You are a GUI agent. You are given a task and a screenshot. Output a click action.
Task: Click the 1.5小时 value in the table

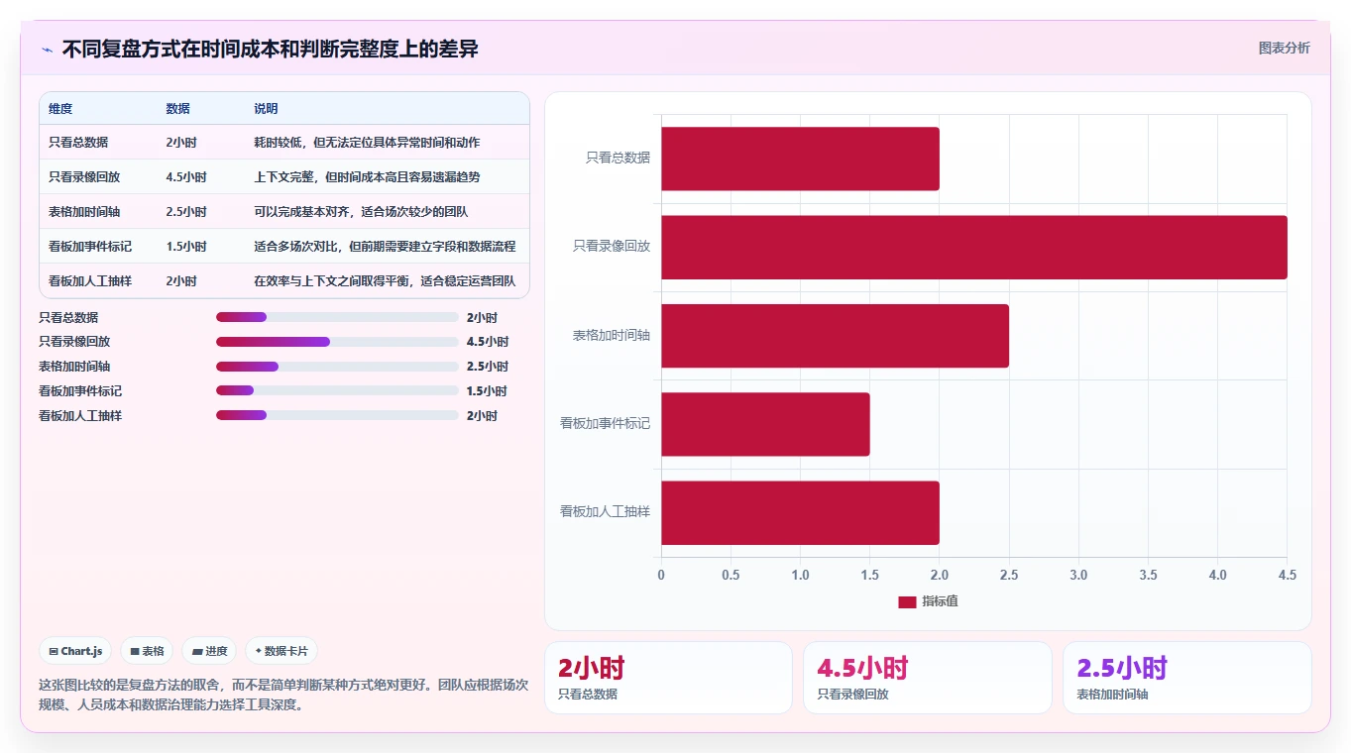(x=186, y=247)
